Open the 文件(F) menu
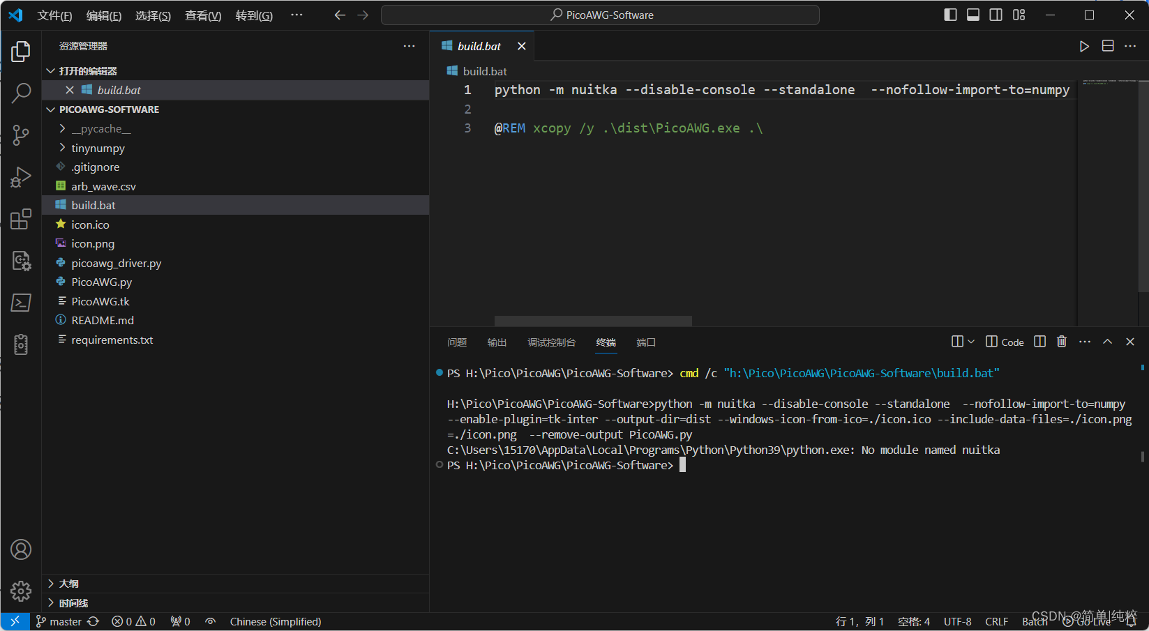The image size is (1149, 631). (54, 15)
